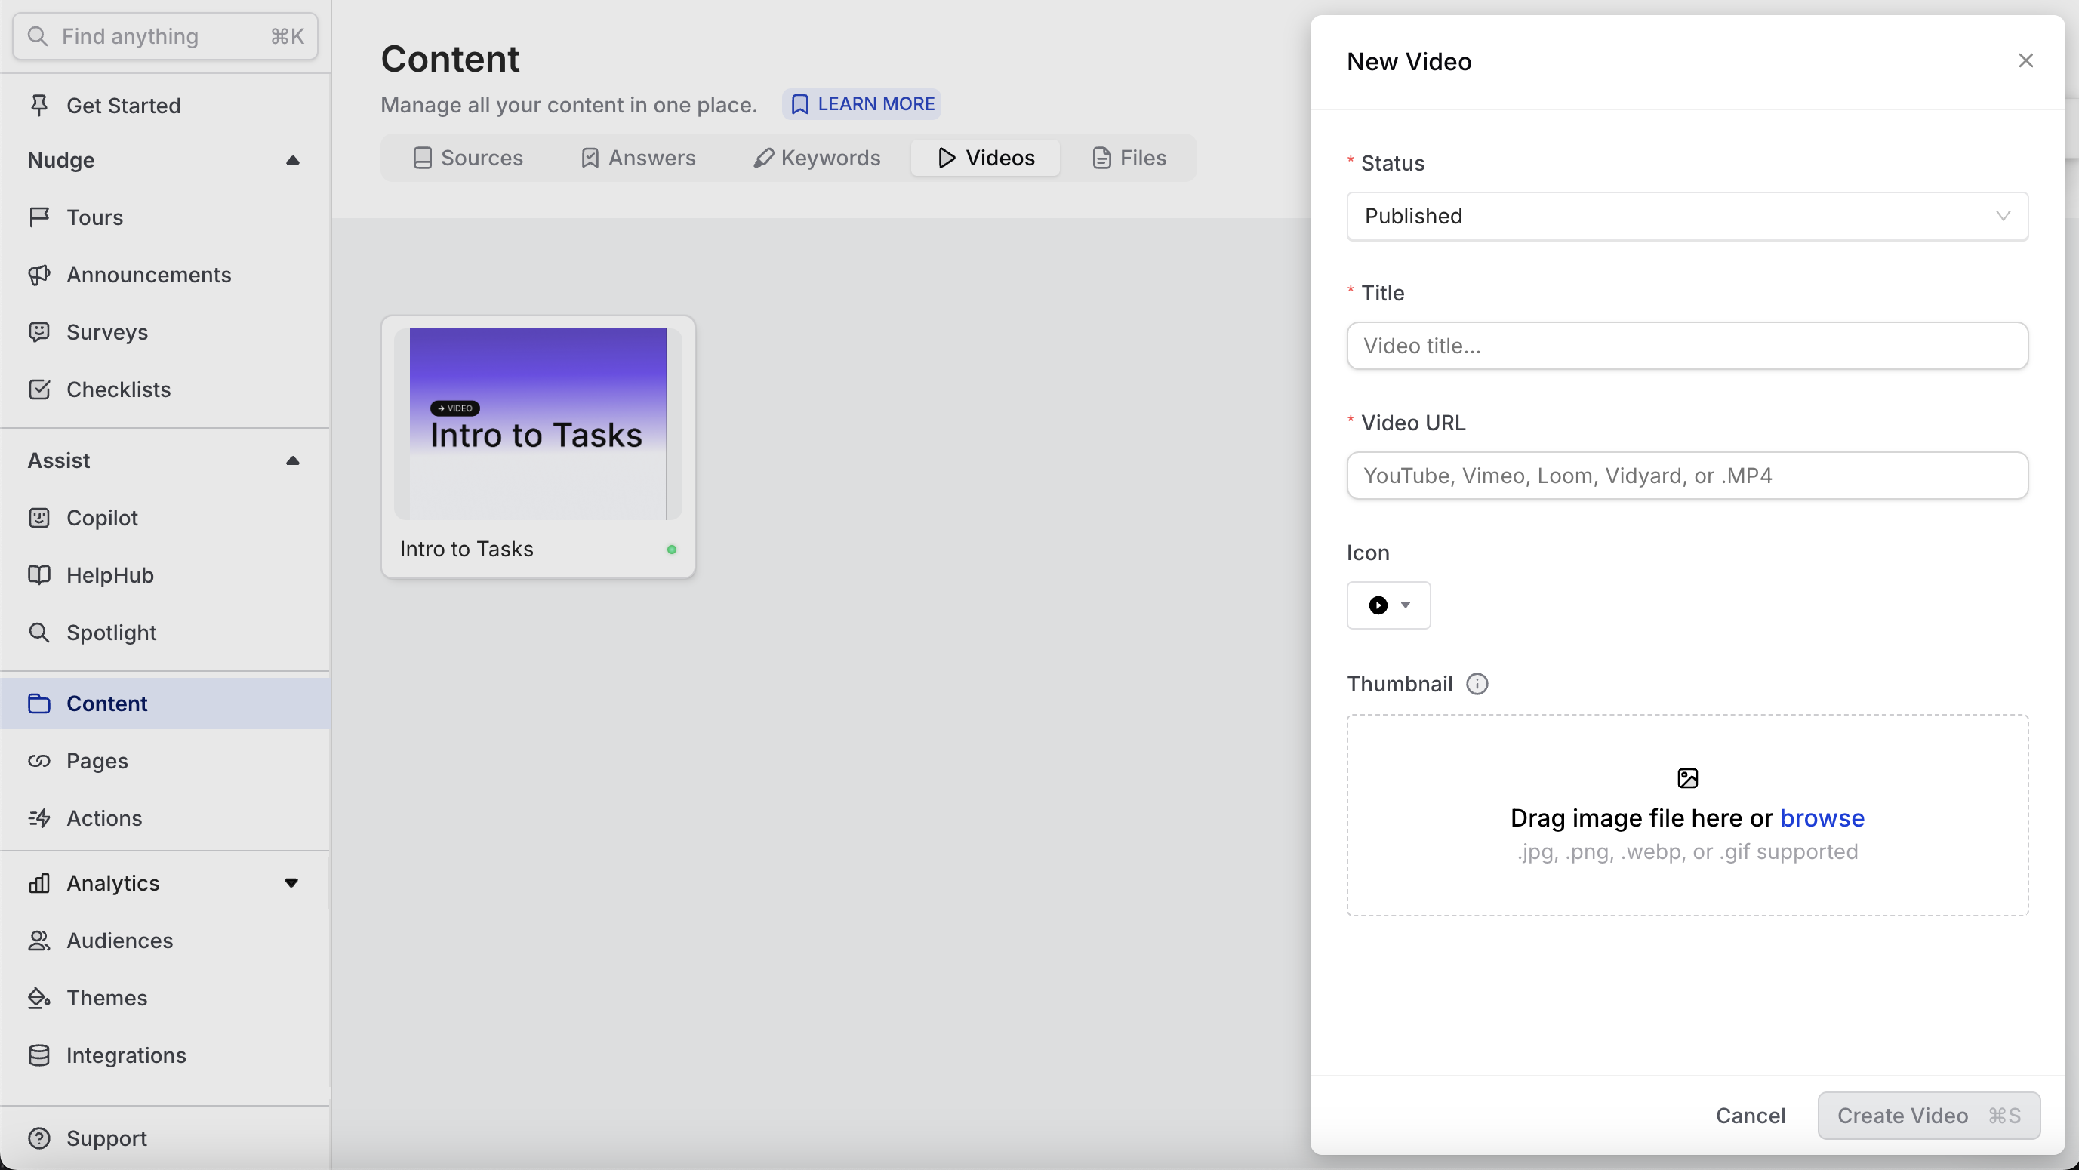Click the Pages link icon
The image size is (2079, 1170).
[x=38, y=760]
